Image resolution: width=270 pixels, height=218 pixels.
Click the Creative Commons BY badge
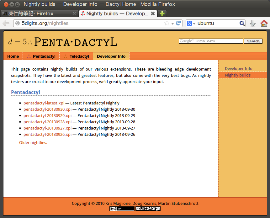(x=122, y=208)
